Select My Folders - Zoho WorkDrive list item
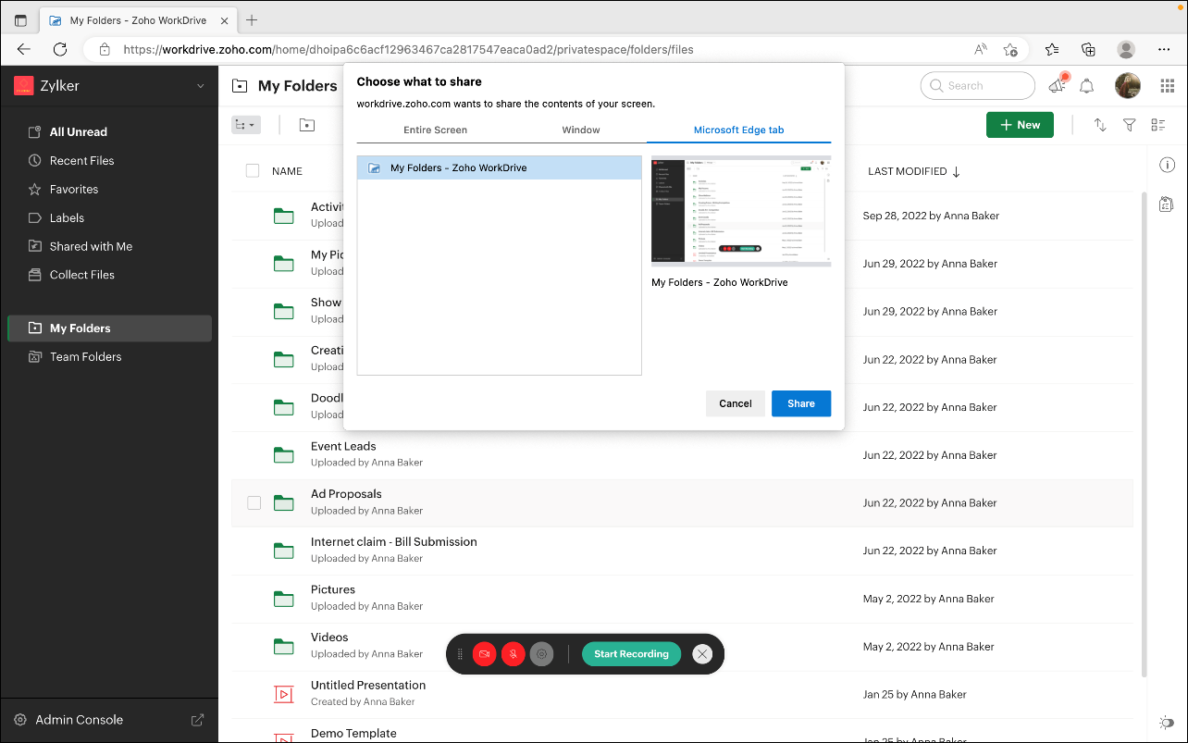 [499, 167]
